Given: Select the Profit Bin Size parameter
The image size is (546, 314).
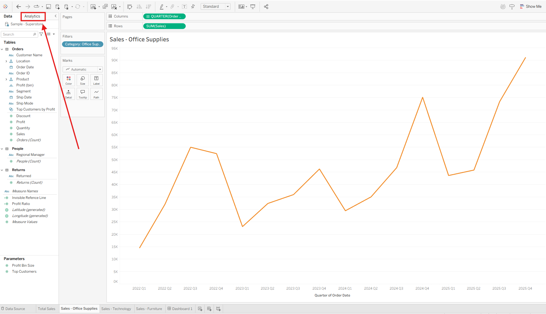Looking at the screenshot, I should pyautogui.click(x=23, y=266).
